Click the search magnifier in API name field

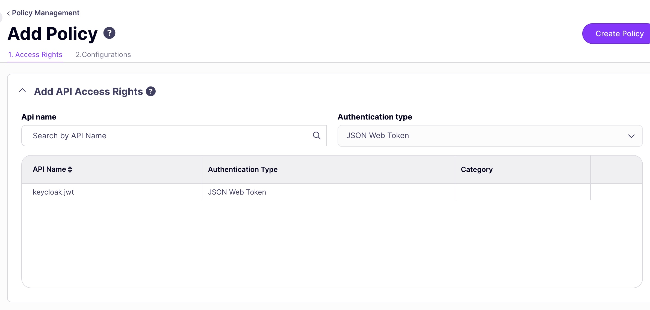tap(317, 135)
